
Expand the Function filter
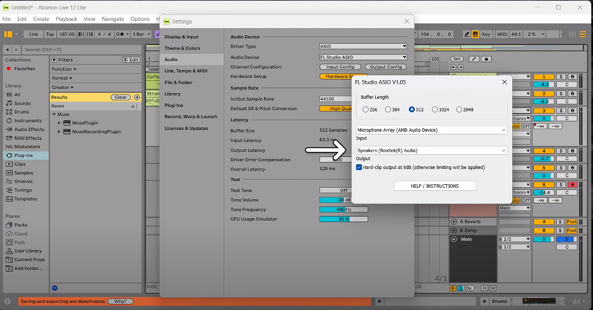coord(64,69)
